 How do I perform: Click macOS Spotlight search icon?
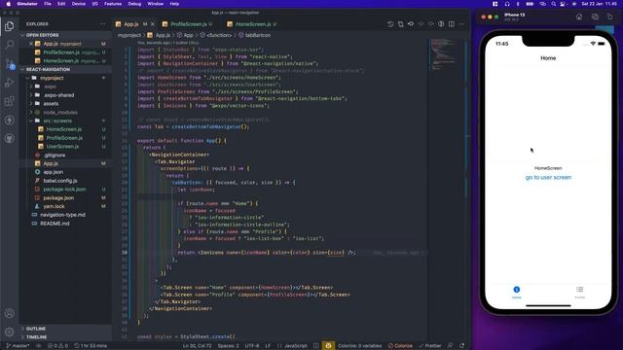pyautogui.click(x=554, y=4)
